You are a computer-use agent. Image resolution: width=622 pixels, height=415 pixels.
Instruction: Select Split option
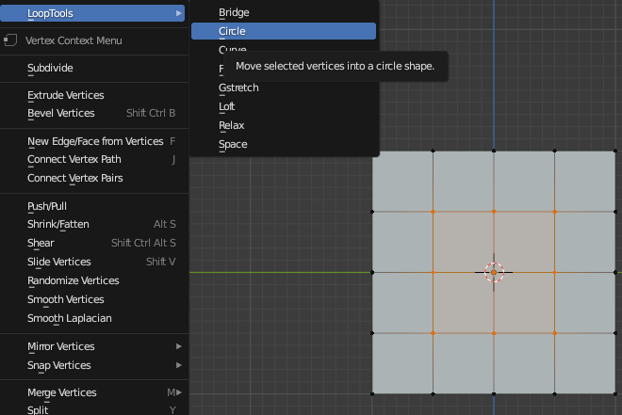pyautogui.click(x=92, y=409)
